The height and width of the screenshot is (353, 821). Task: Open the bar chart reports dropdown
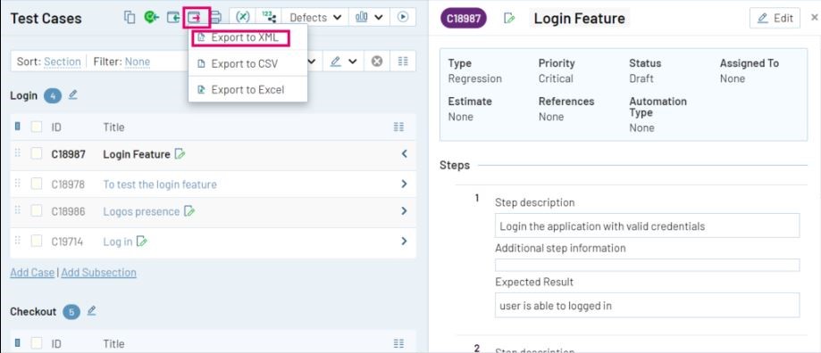pyautogui.click(x=369, y=17)
